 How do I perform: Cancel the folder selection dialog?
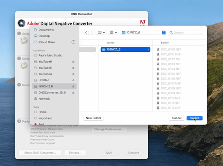[x=177, y=118]
